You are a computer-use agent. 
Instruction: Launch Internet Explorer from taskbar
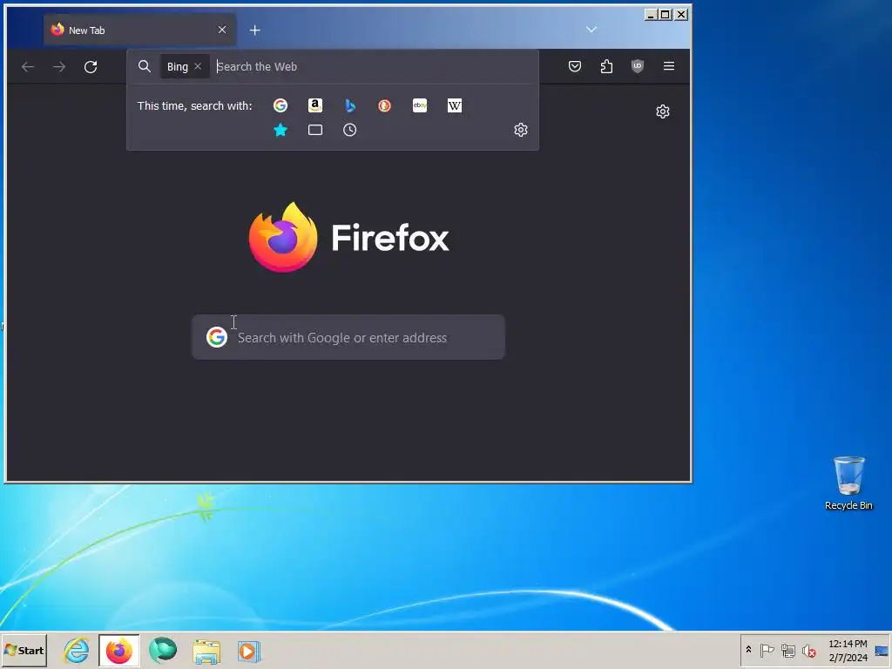77,651
